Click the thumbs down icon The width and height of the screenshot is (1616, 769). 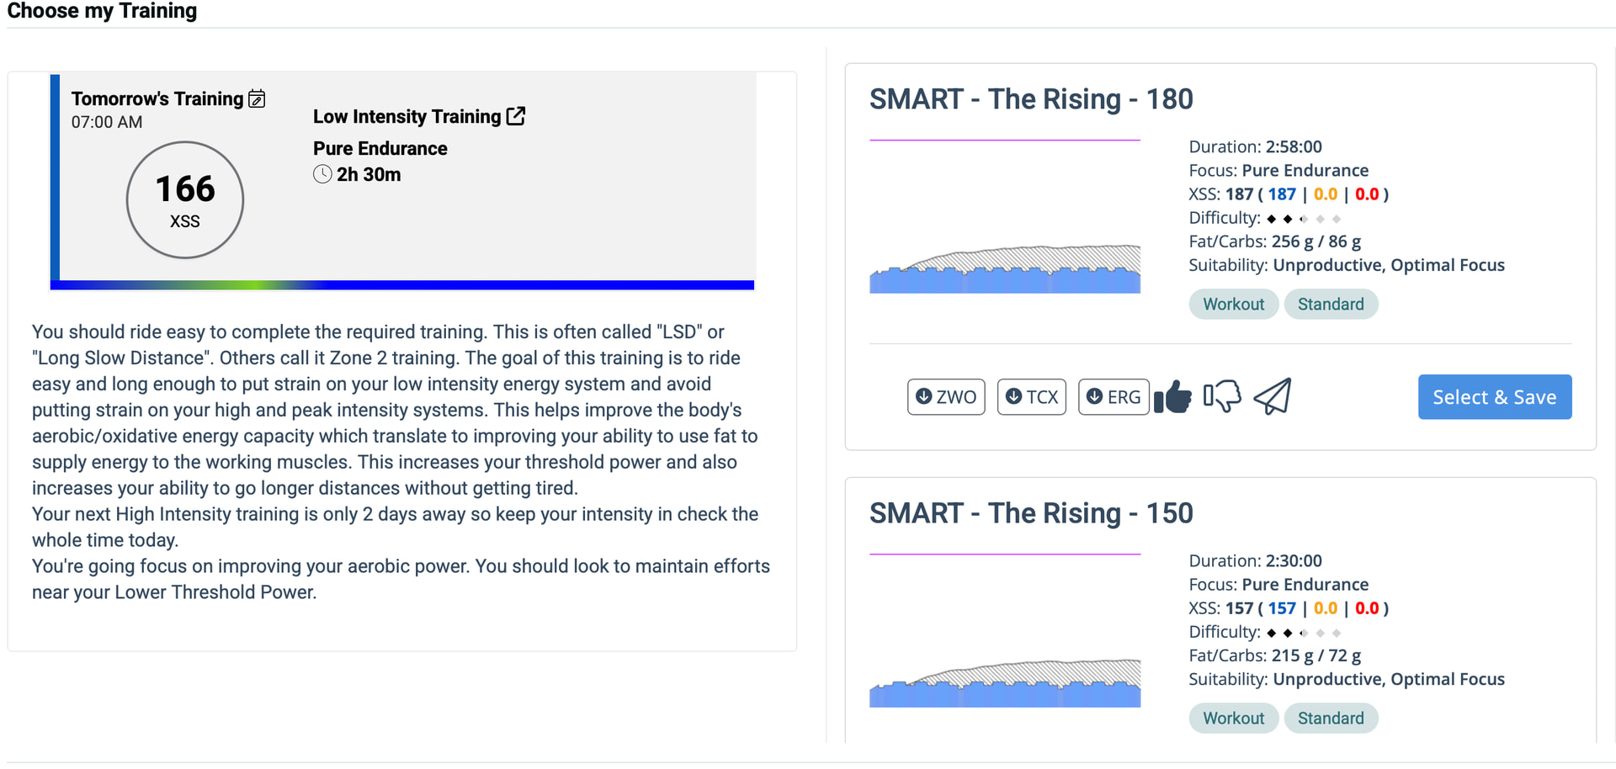[x=1222, y=397]
